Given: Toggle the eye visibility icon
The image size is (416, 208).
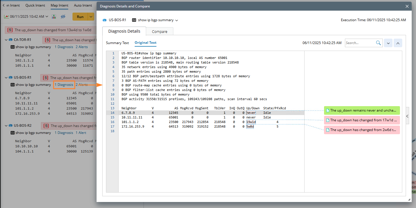Looking at the screenshot, I should [x=63, y=17].
